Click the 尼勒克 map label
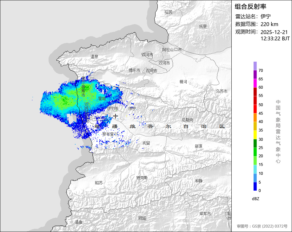The image size is (292, 232). [187, 120]
